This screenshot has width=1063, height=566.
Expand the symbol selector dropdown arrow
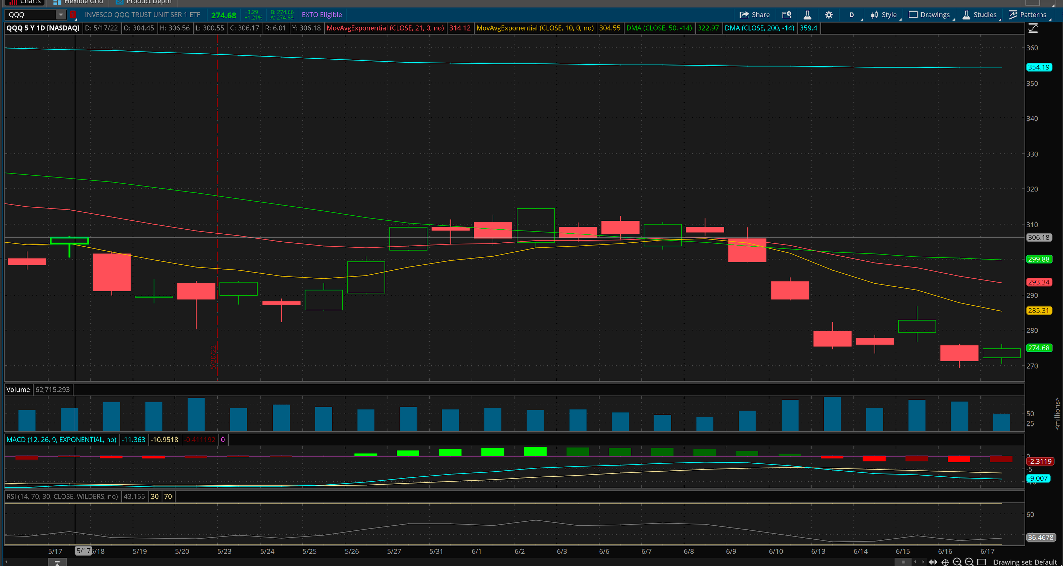click(61, 15)
